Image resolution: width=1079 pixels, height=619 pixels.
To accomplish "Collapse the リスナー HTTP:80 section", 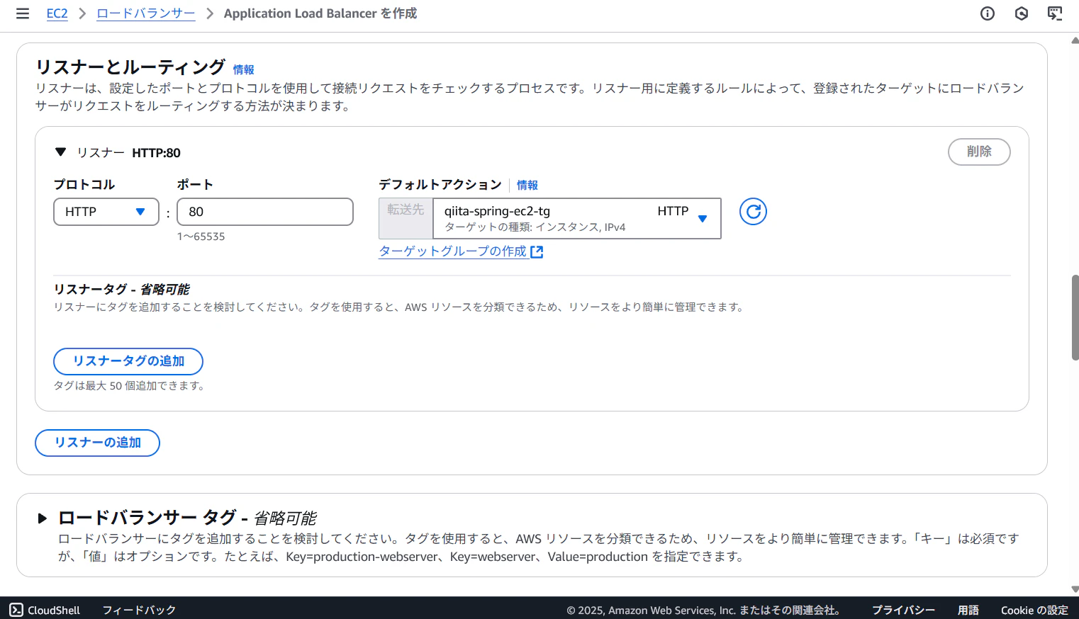I will point(61,152).
